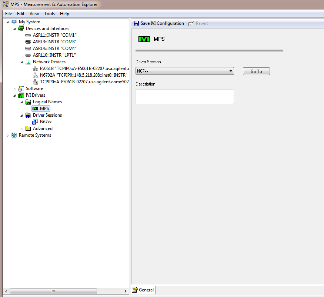Click the Go To button
The height and width of the screenshot is (297, 324).
[256, 71]
